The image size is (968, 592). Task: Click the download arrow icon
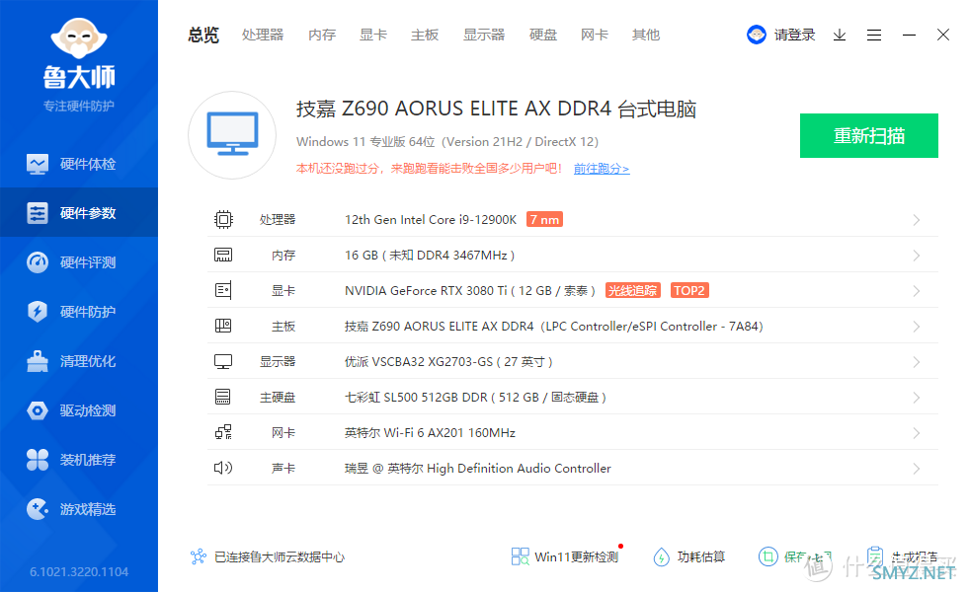click(840, 36)
